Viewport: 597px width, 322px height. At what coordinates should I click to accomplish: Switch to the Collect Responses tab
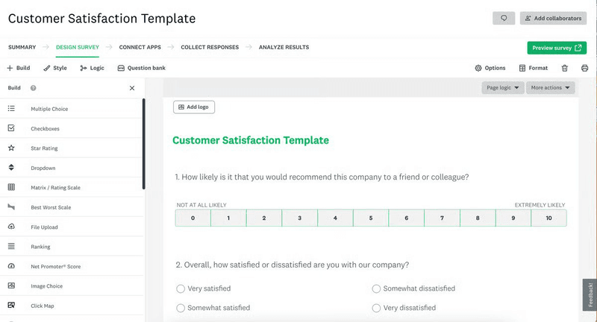click(x=210, y=47)
